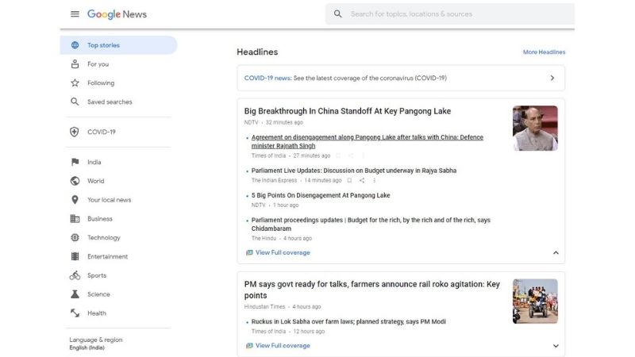
Task: Click the For you person icon
Action: (x=75, y=64)
